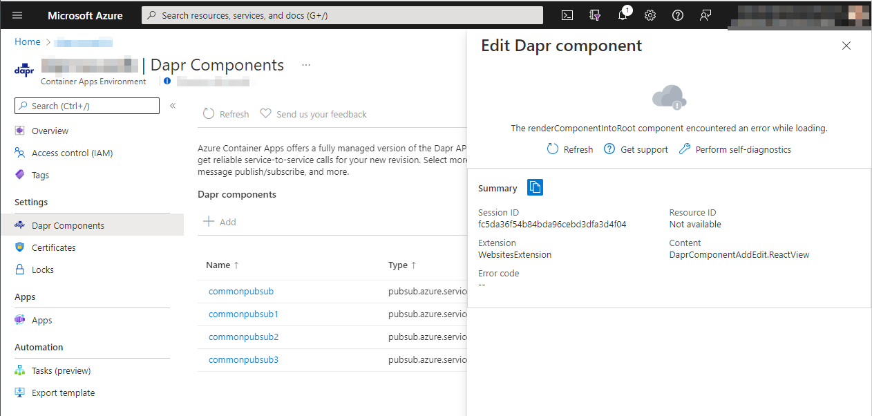Viewport: 872px width, 416px height.
Task: Collapse the resource menu with double chevron
Action: [173, 105]
